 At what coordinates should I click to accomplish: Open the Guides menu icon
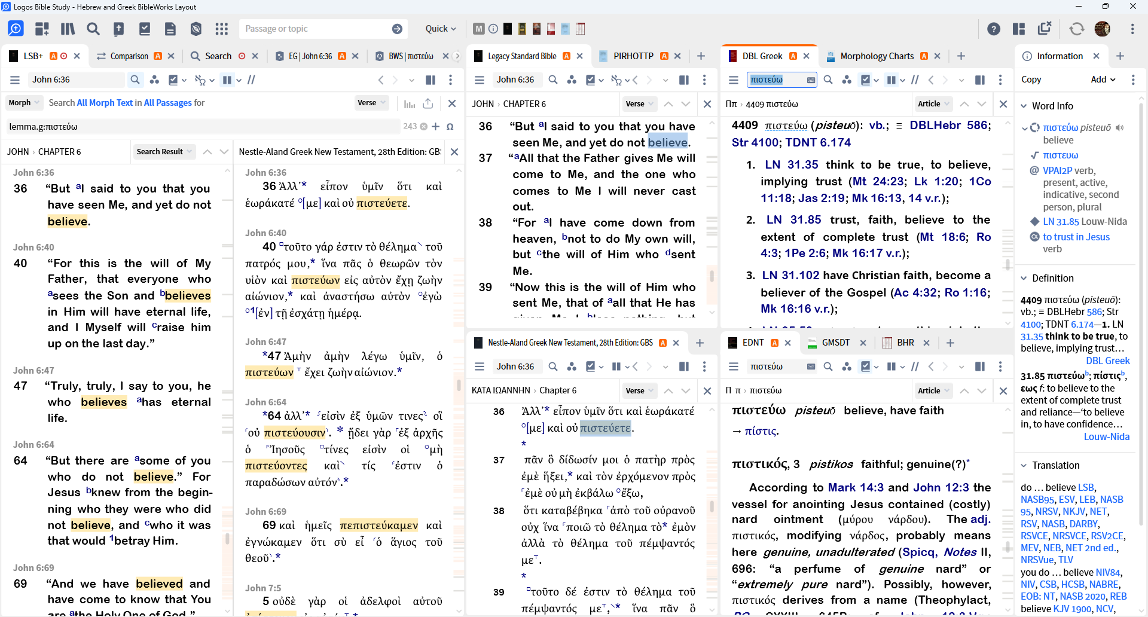click(x=145, y=29)
